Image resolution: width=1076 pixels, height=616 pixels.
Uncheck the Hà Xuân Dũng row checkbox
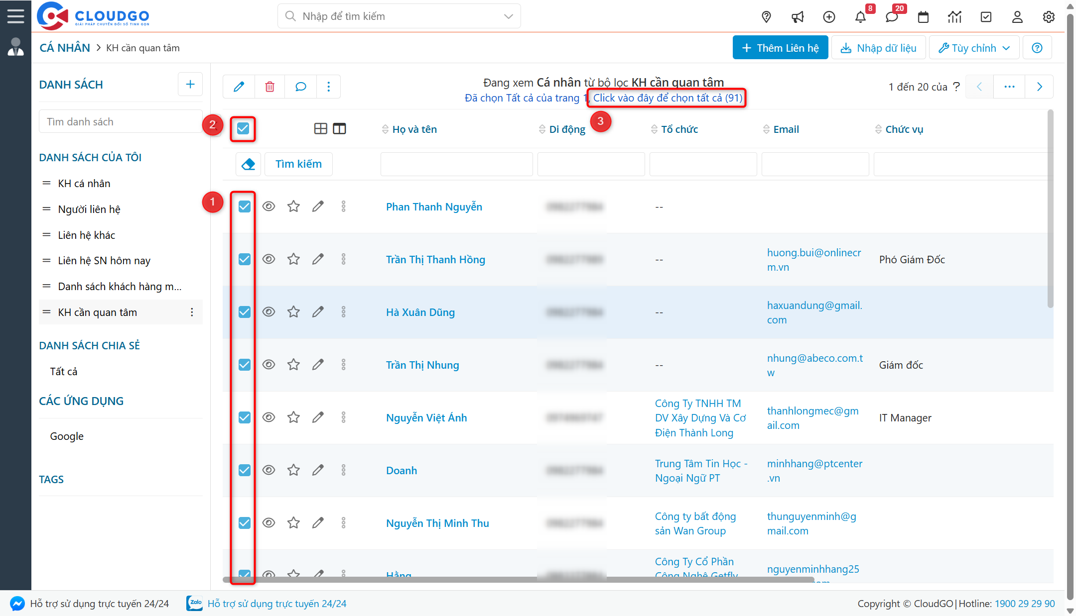click(245, 312)
